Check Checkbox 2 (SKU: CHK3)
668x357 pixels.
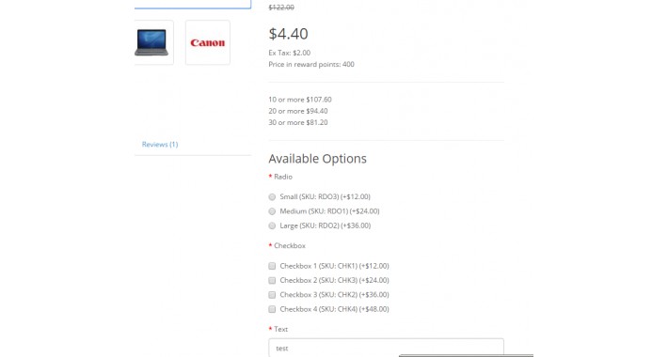272,280
